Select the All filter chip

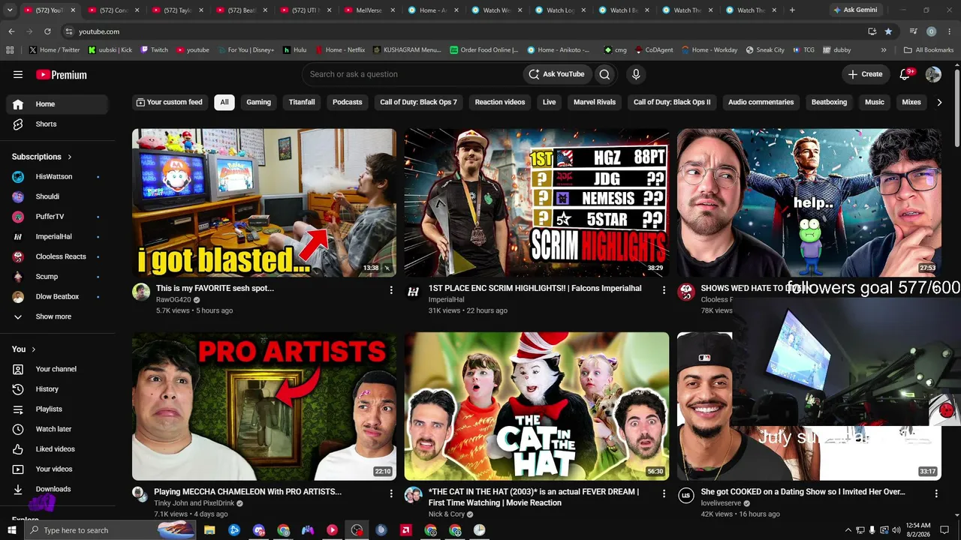[x=224, y=102]
